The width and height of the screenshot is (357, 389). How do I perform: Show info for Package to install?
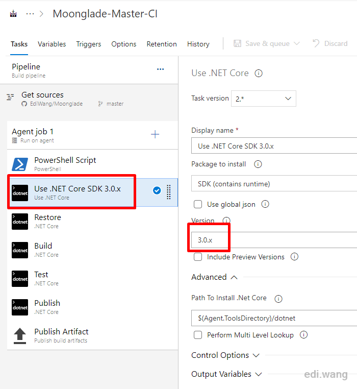point(258,164)
